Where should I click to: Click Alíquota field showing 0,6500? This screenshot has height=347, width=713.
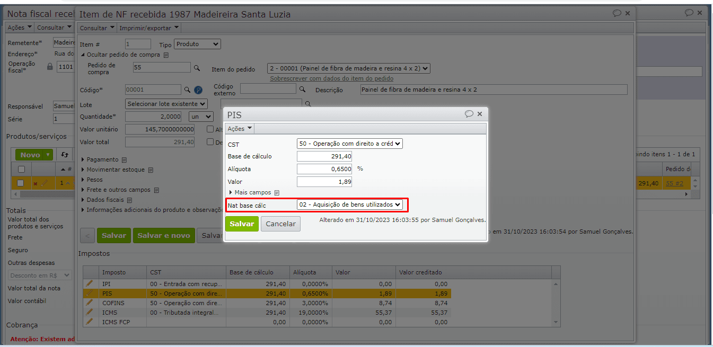tap(324, 169)
